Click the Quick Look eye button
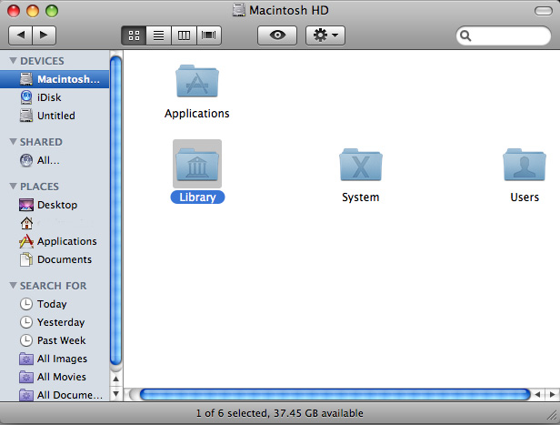Viewport: 560px width, 425px height. point(277,35)
